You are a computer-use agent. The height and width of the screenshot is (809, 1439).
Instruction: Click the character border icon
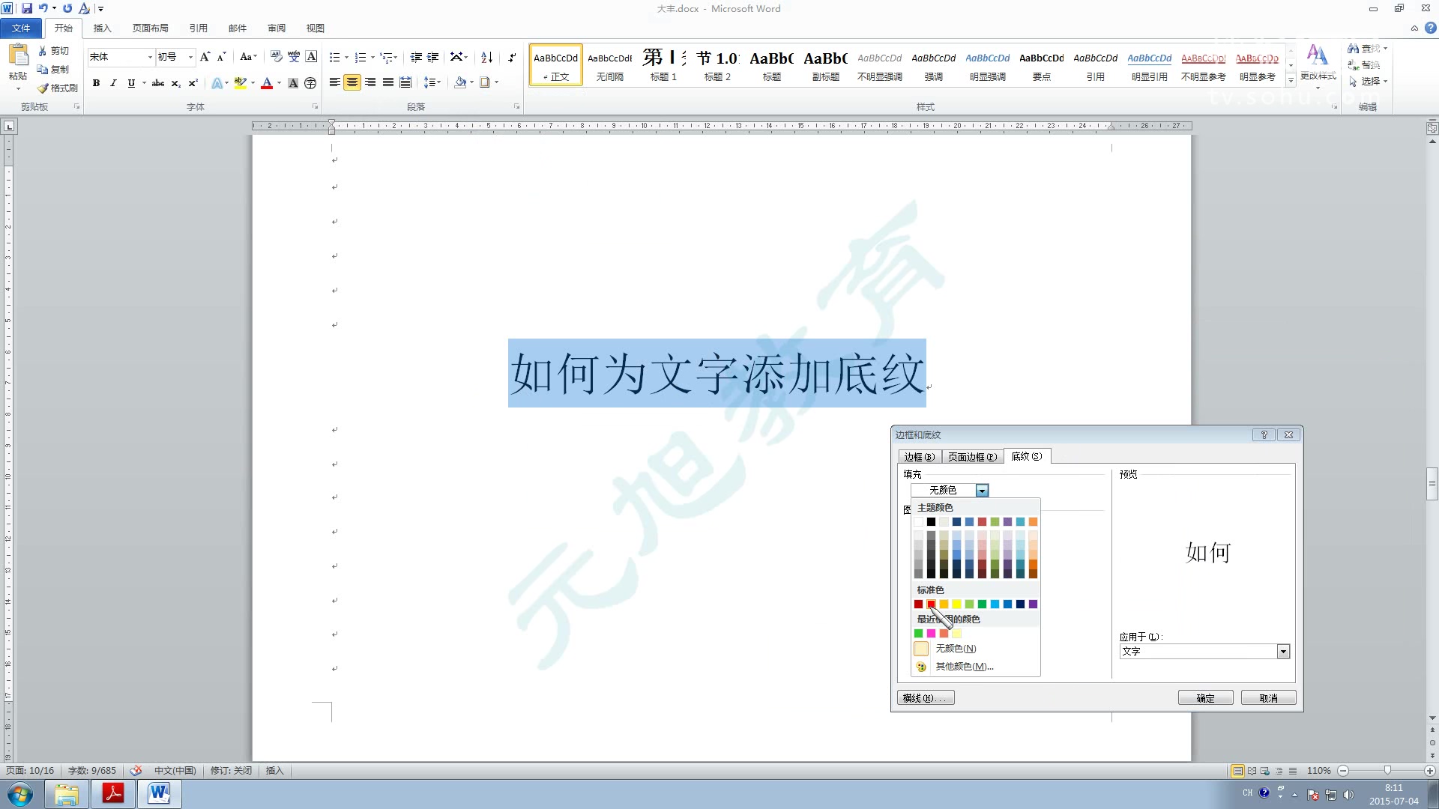click(x=311, y=56)
